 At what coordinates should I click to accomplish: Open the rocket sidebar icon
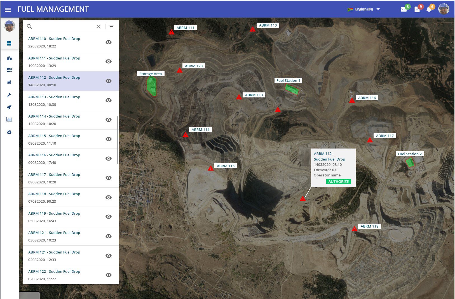(x=9, y=107)
